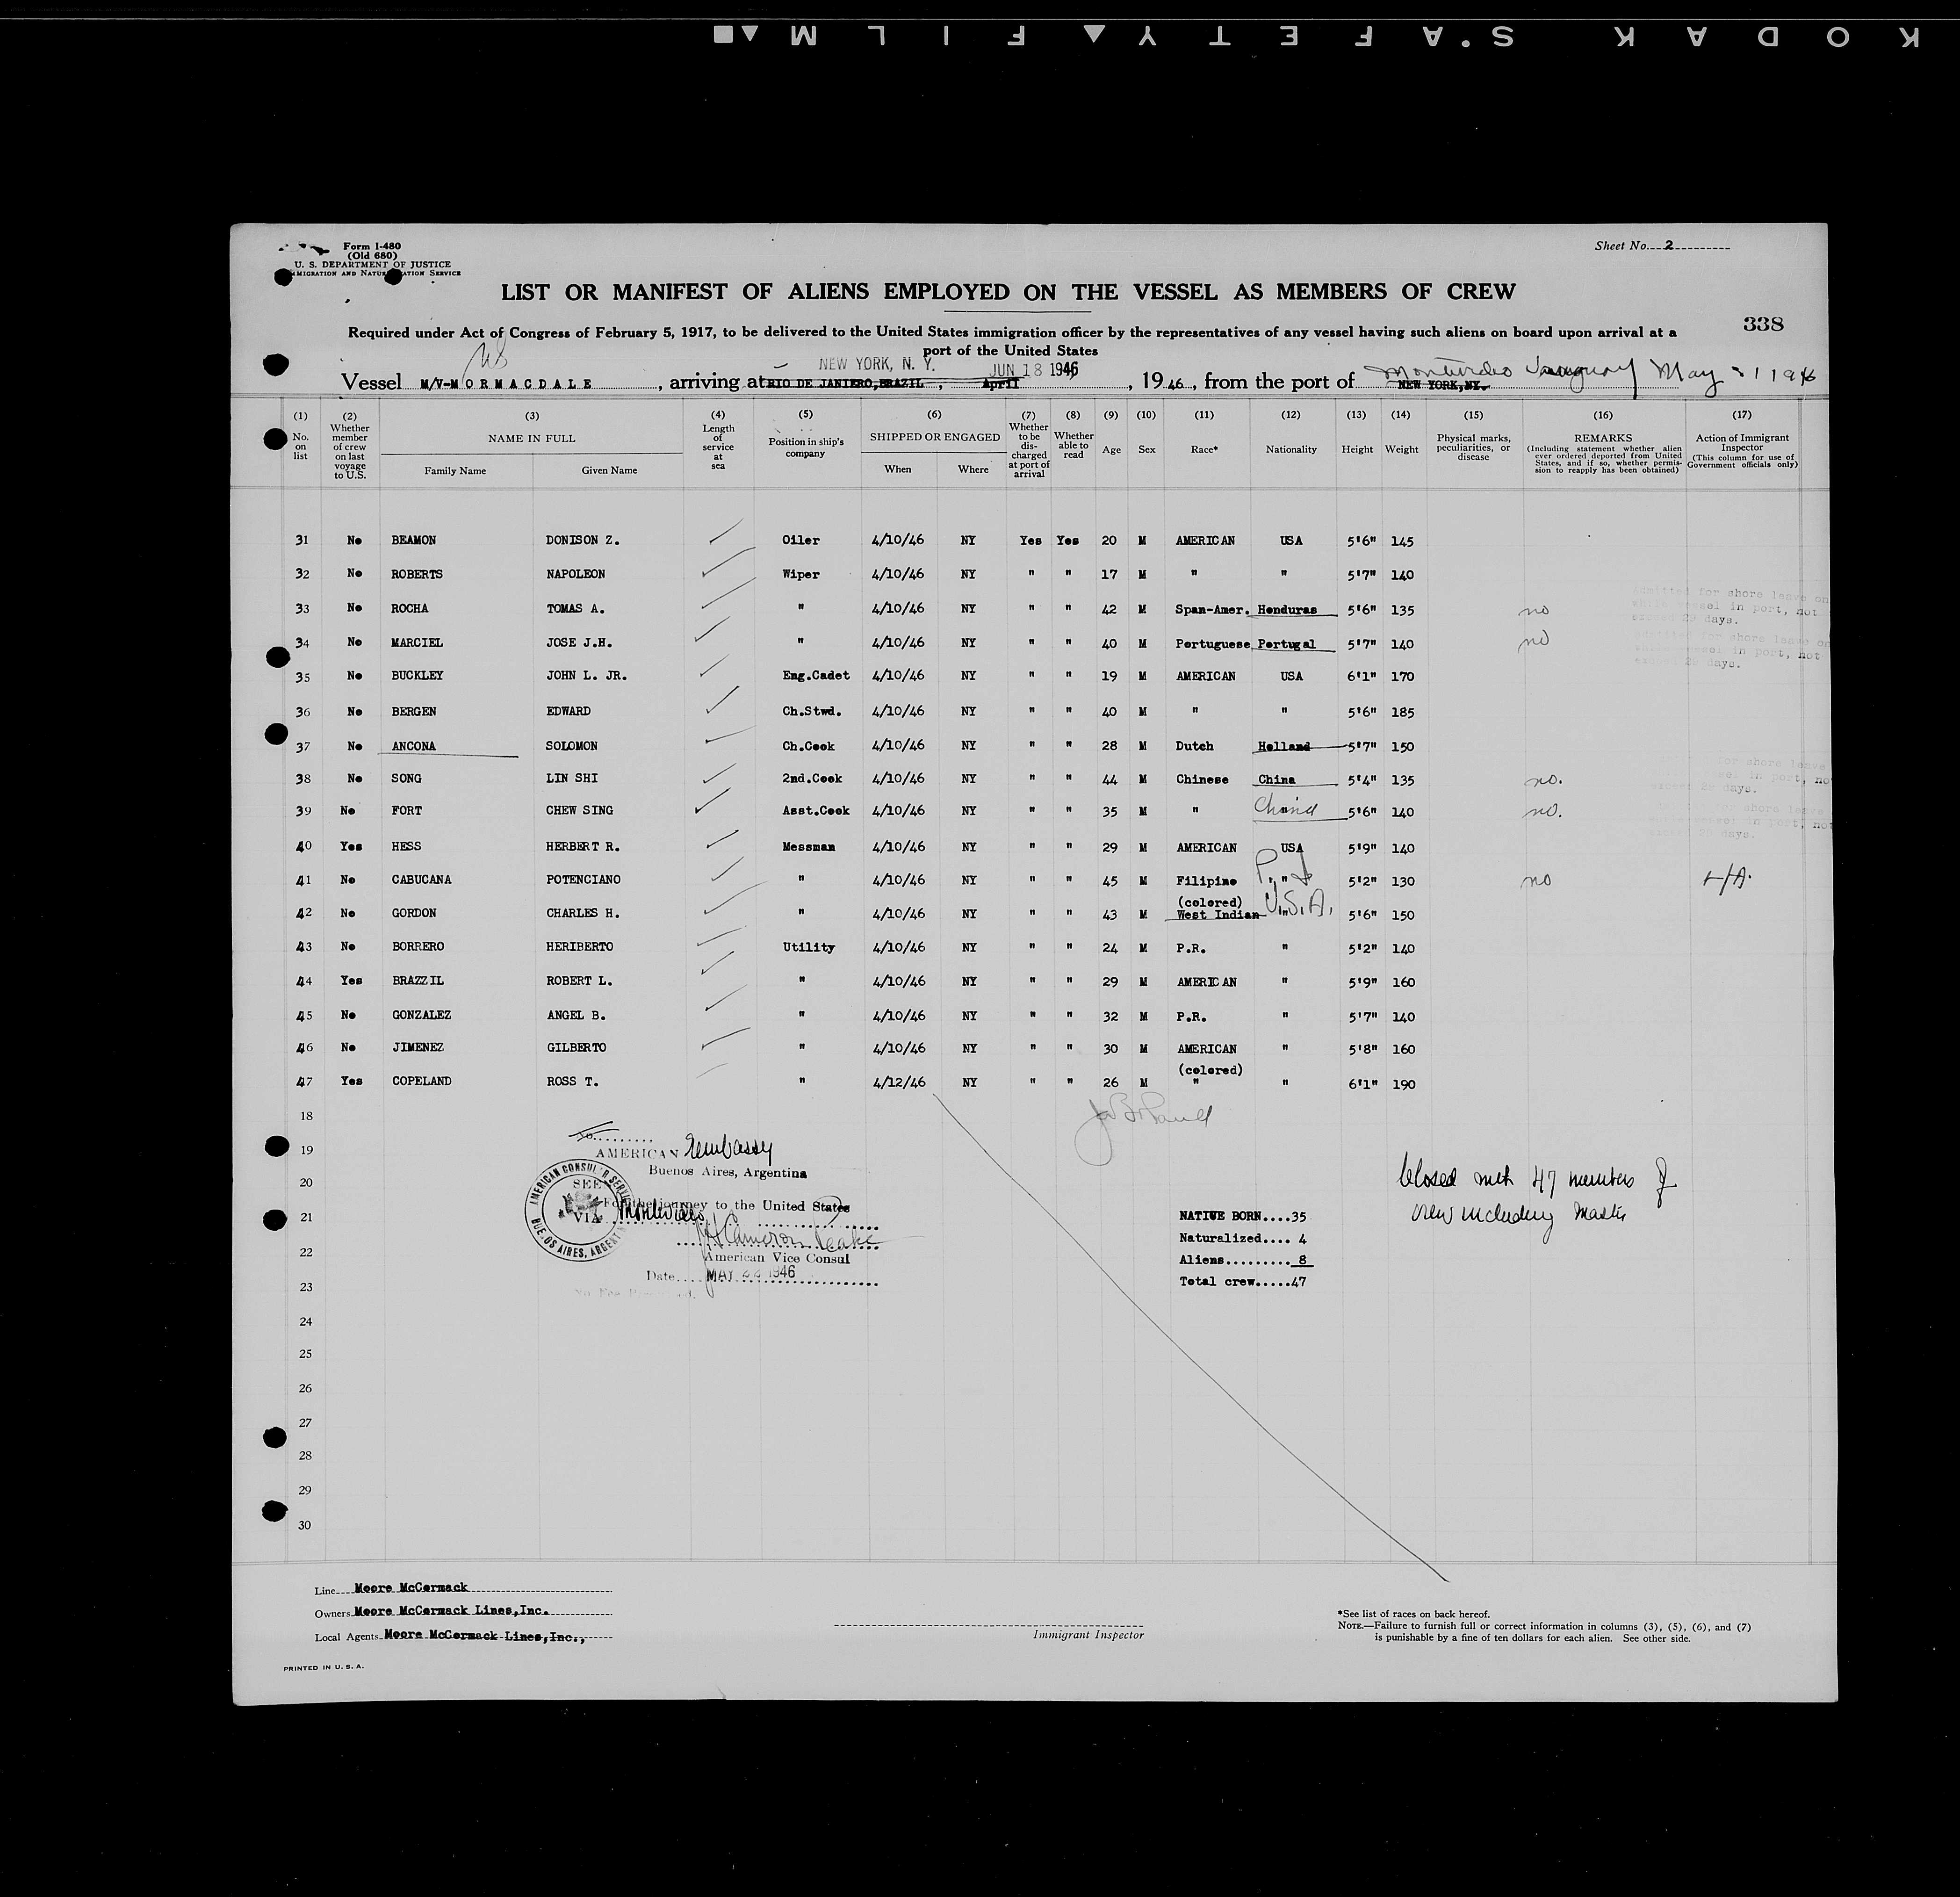Click family name ROBERTS
This screenshot has height=1897, width=1960.
(416, 574)
